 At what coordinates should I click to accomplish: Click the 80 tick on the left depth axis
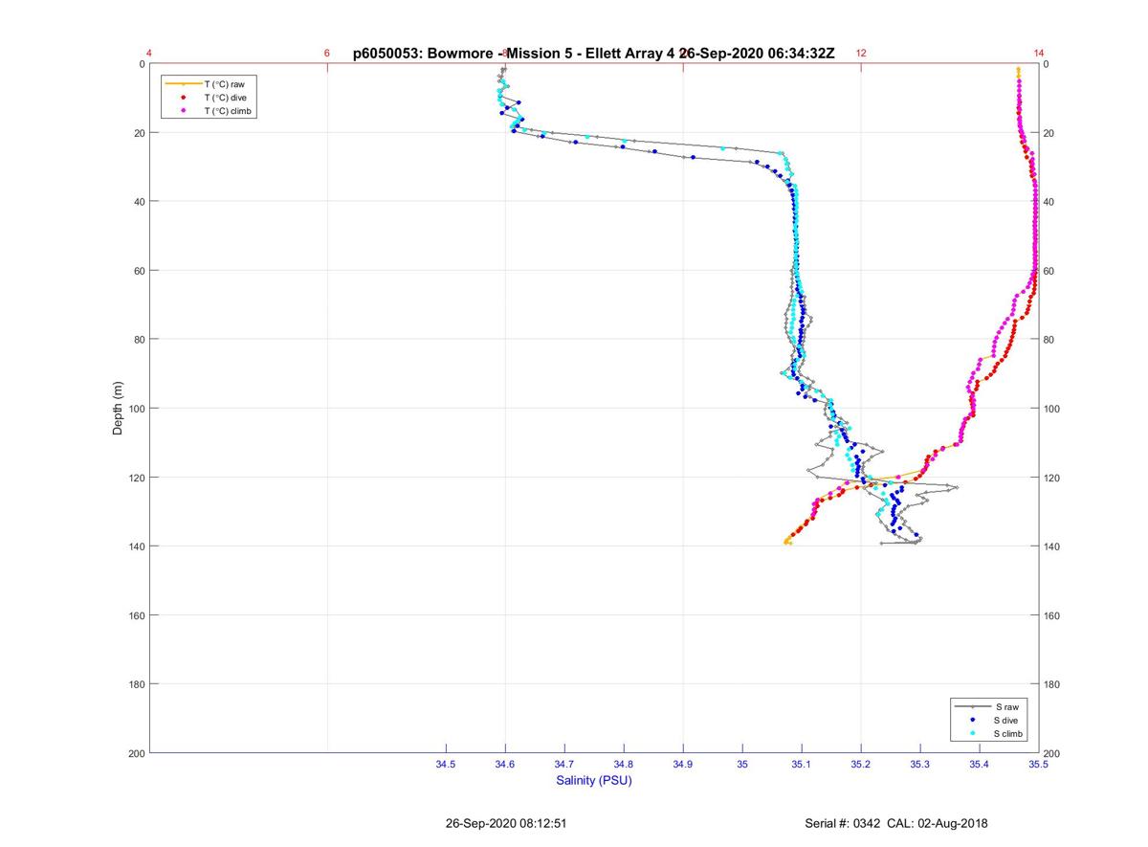pos(139,340)
